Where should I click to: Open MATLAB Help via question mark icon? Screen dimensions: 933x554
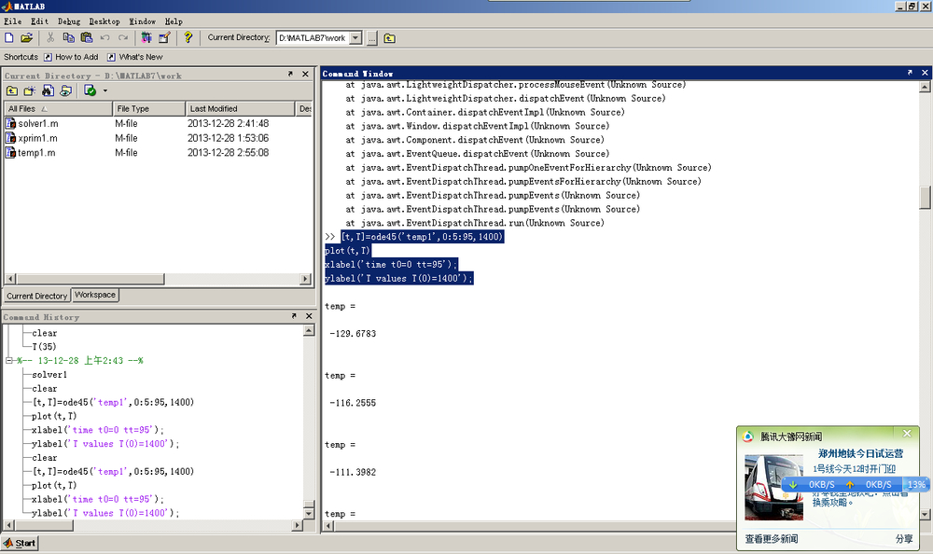[x=188, y=38]
